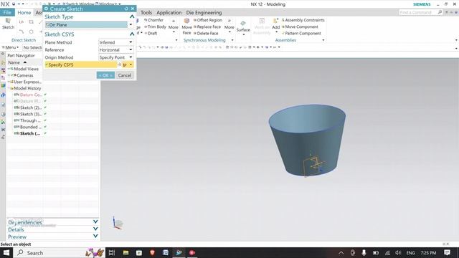Toggle the check mark for Sketch (3)
The image size is (459, 258).
tap(45, 114)
